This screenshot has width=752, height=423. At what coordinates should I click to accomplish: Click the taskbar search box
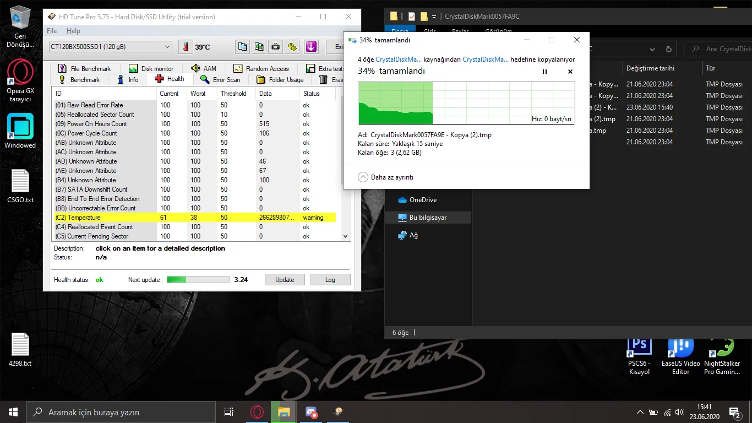121,412
